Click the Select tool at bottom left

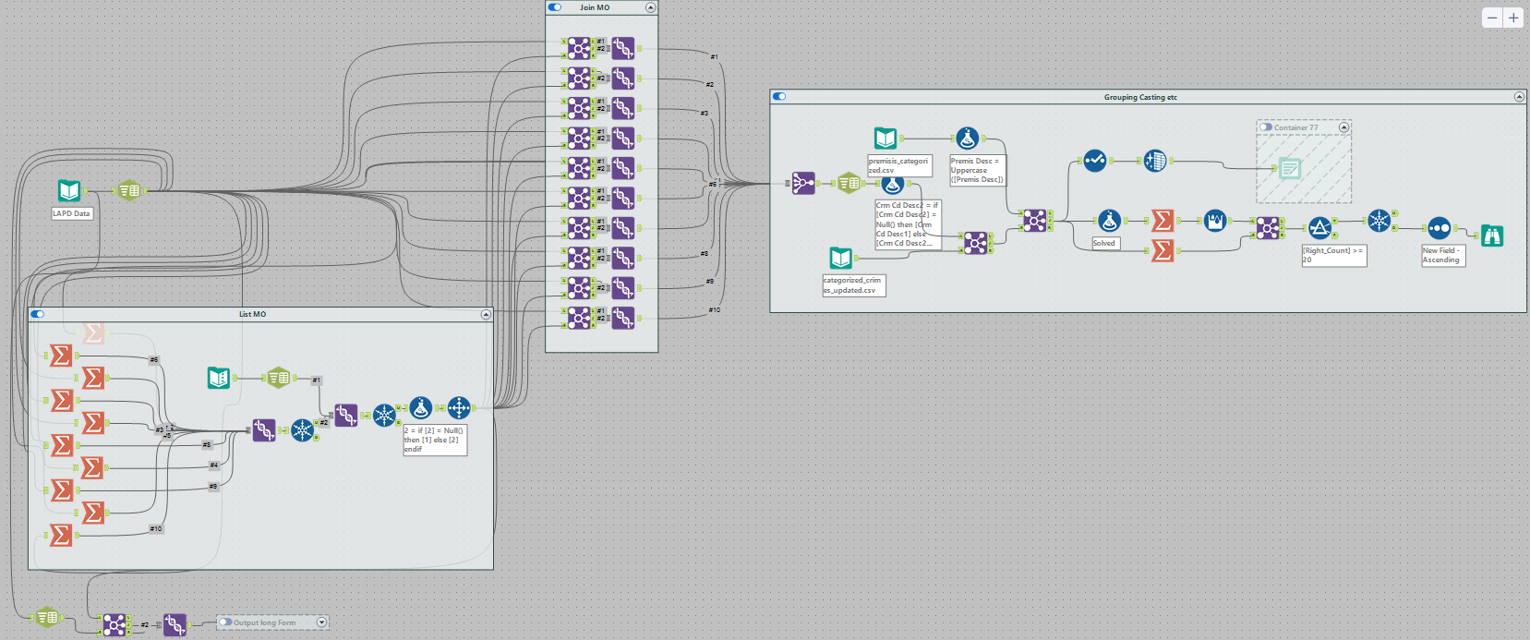pos(46,617)
